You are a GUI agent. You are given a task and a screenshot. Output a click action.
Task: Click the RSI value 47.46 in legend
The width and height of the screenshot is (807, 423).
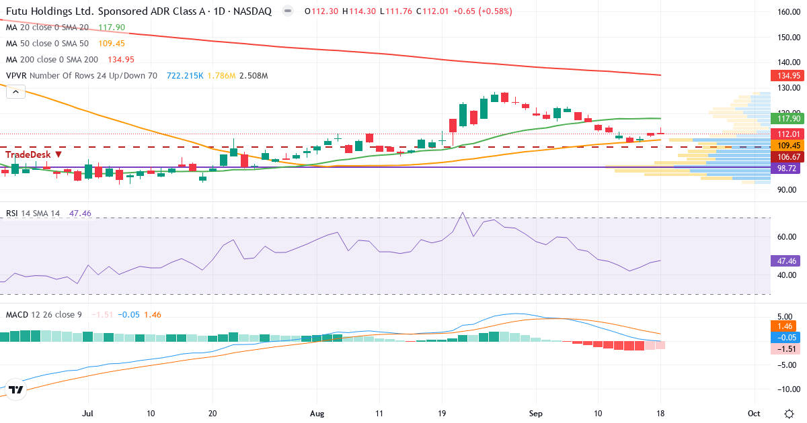[x=80, y=213]
